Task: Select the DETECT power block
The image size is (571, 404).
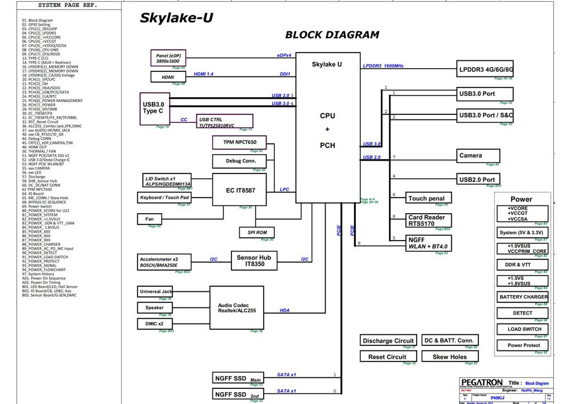Action: coord(522,313)
